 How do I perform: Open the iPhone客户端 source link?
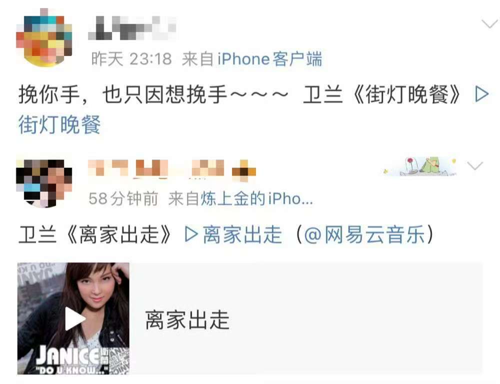tap(270, 59)
